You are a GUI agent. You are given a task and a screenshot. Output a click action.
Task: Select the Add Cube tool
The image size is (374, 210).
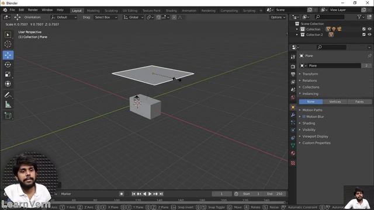[8, 116]
